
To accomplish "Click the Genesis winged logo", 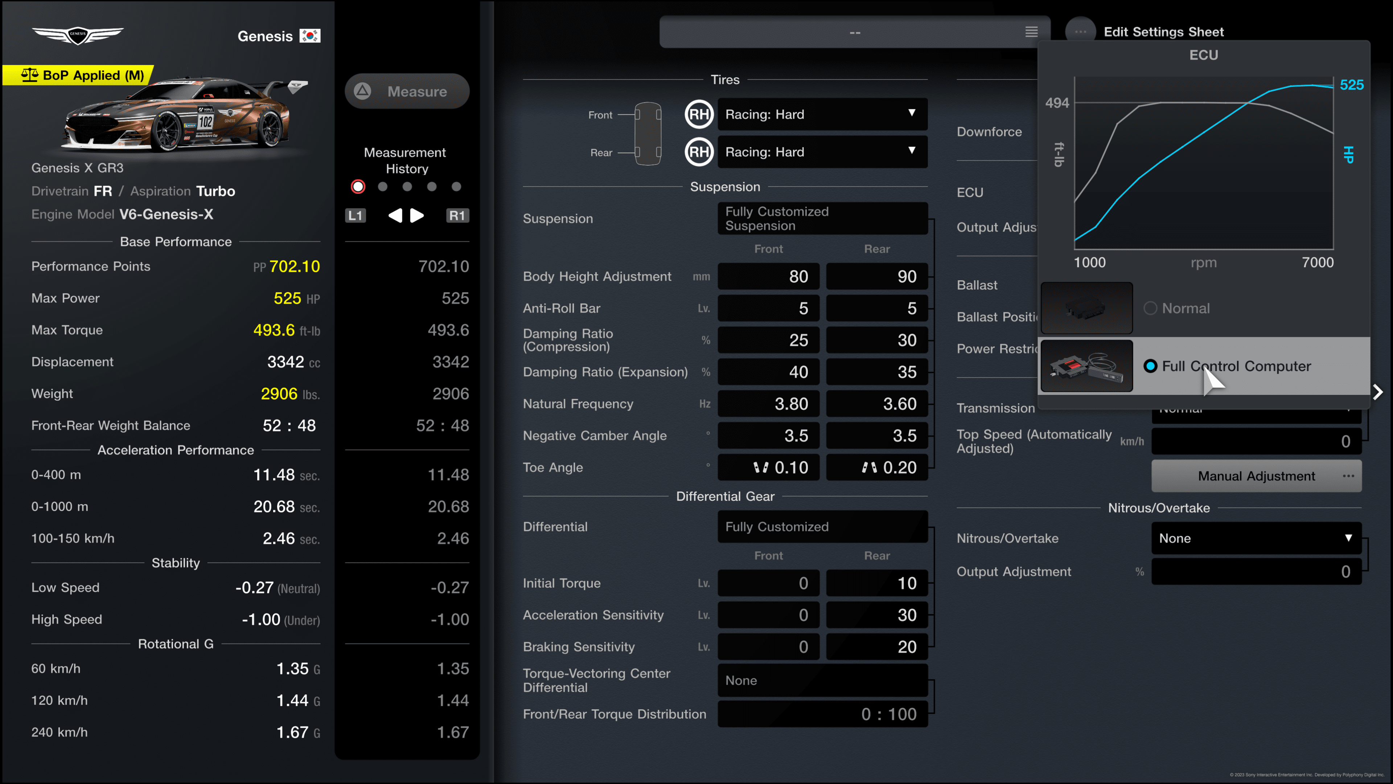I will pos(77,35).
